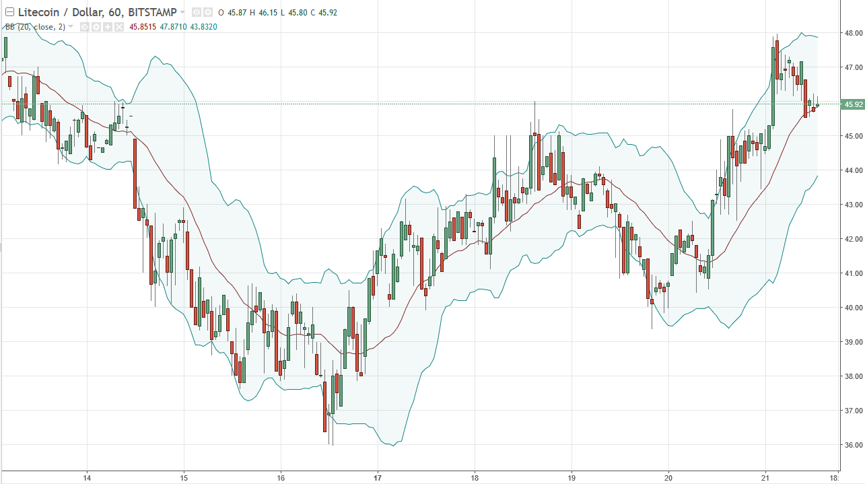
Task: Open Bollinger Bands format settings gear
Action: [96, 27]
